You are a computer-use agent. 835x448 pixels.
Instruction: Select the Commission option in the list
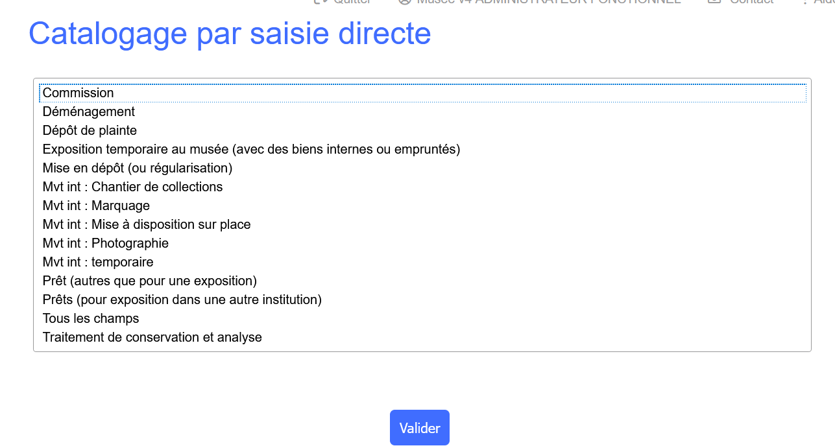tap(79, 93)
